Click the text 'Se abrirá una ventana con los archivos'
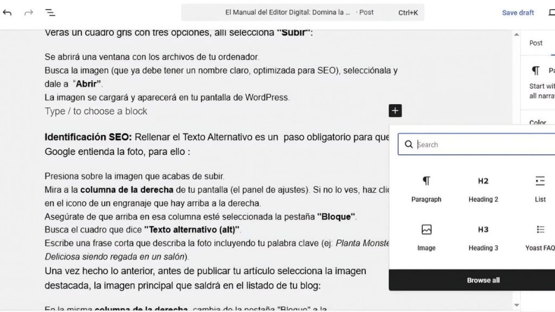The image size is (555, 312). 118,57
